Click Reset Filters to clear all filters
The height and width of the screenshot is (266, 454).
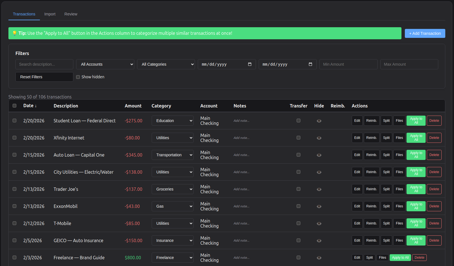pyautogui.click(x=44, y=77)
